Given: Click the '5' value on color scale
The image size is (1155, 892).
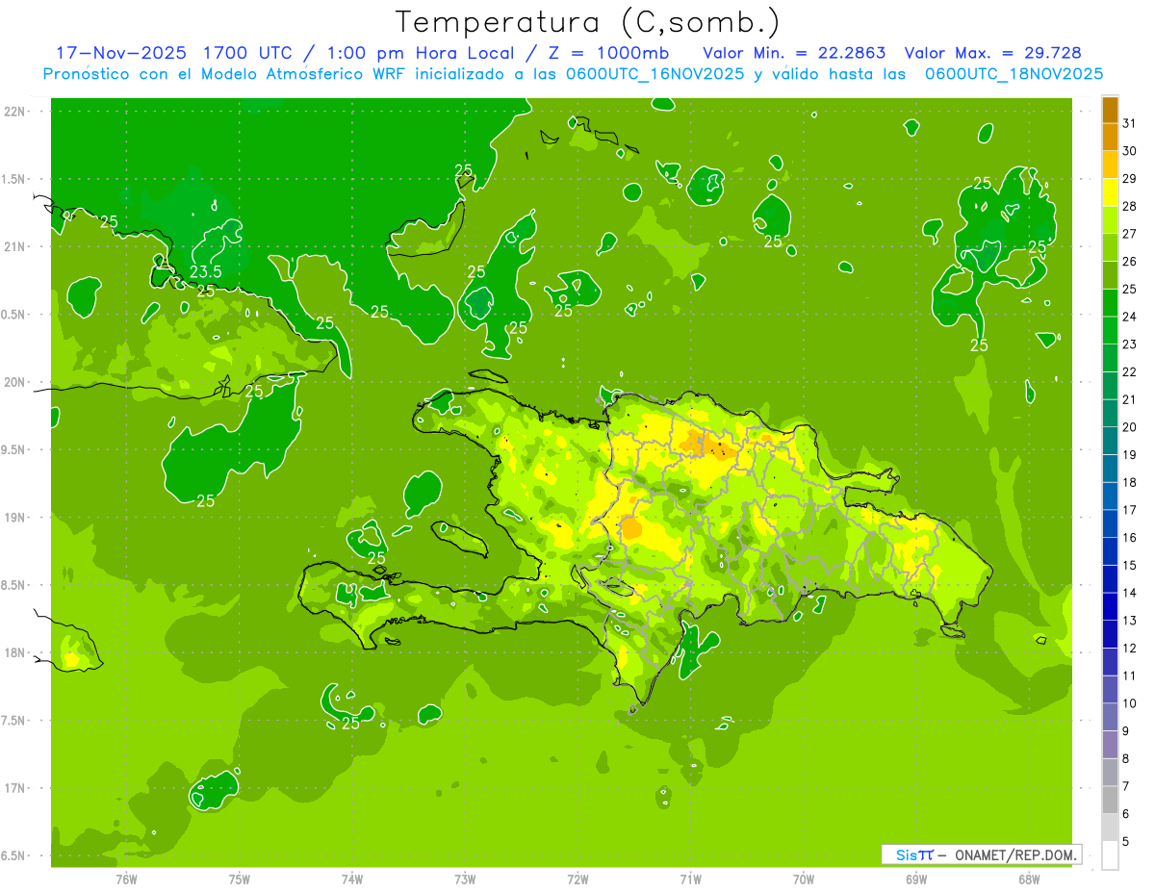Looking at the screenshot, I should click(x=1126, y=841).
